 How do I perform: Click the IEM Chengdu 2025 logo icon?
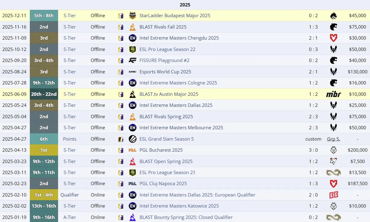pos(132,38)
